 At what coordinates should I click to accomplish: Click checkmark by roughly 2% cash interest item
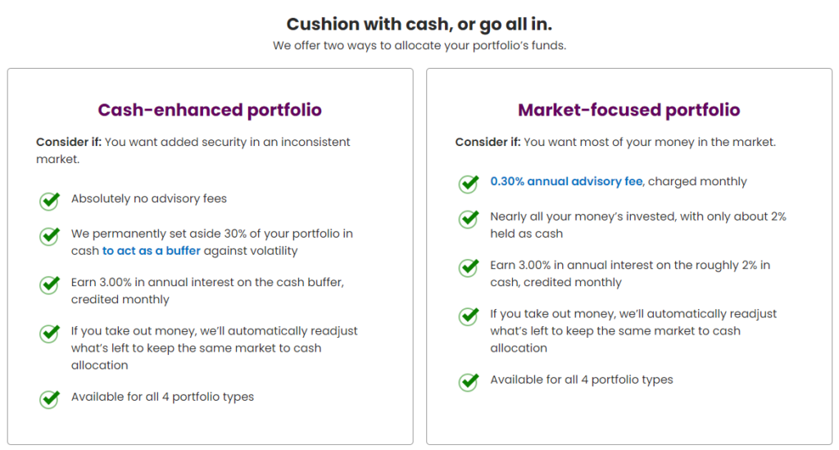(x=469, y=267)
